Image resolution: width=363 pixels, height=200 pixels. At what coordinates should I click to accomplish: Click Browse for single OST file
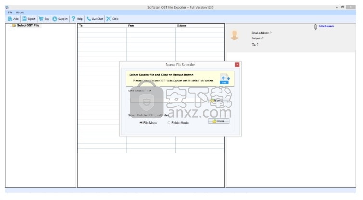click(217, 101)
